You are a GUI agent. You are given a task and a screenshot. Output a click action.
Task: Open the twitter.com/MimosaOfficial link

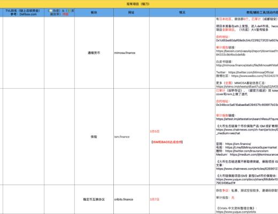coord(251,72)
